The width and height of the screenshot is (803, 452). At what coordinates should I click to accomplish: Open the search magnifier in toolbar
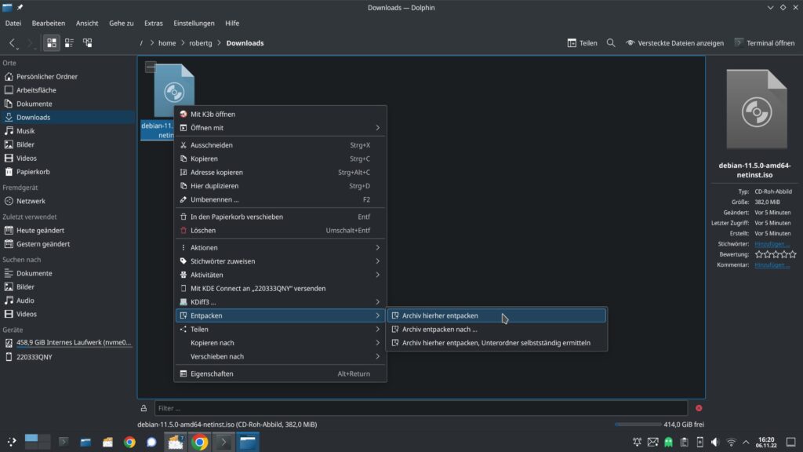click(611, 43)
